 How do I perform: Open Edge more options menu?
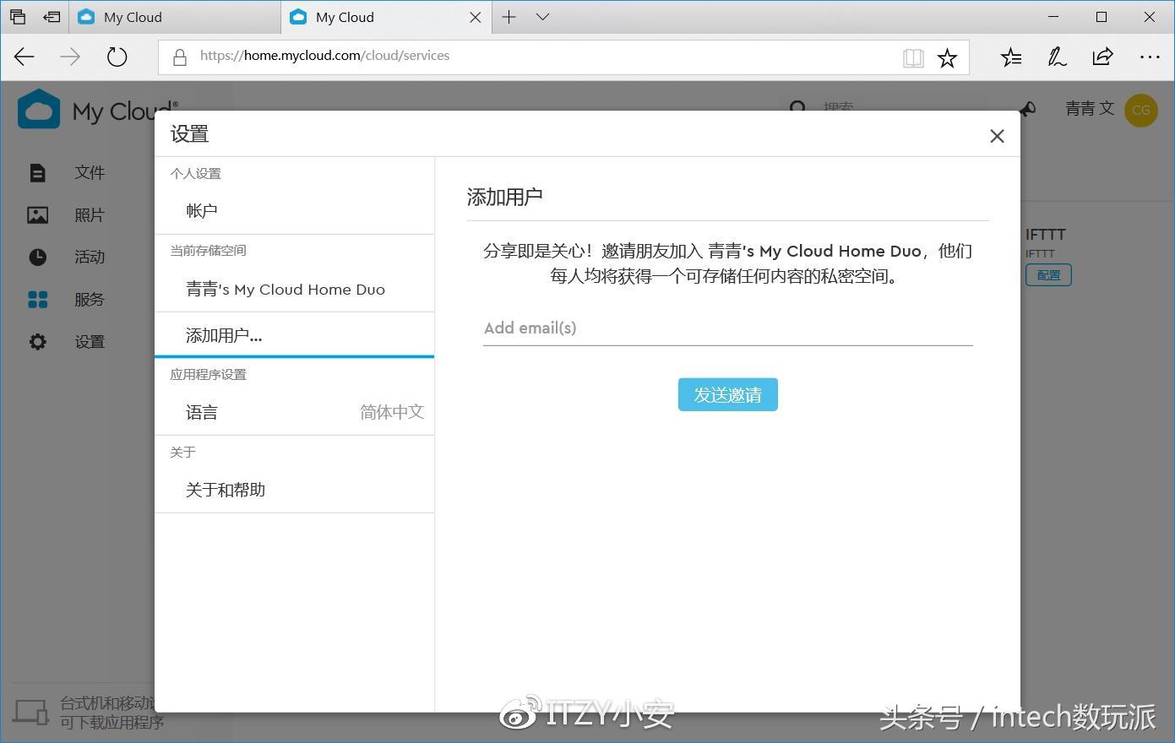click(1151, 57)
